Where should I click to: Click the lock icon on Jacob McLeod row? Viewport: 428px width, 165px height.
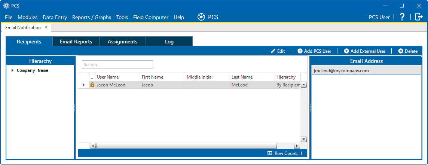click(92, 85)
